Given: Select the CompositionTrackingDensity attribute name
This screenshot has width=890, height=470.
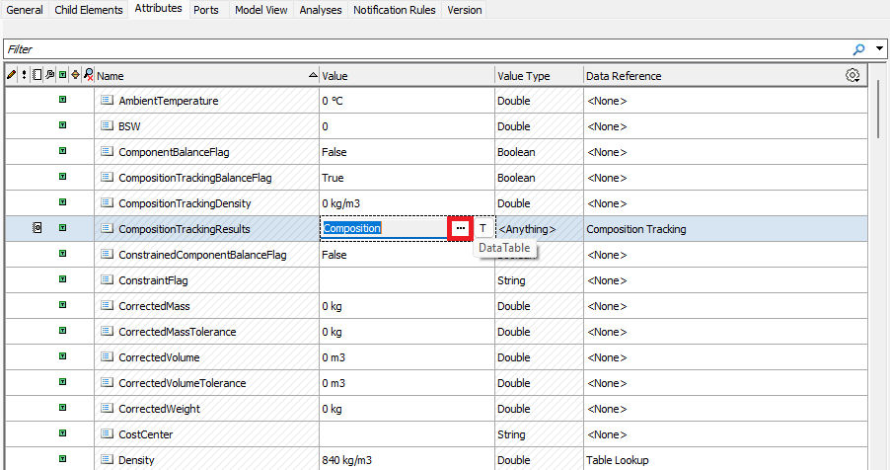Looking at the screenshot, I should pyautogui.click(x=185, y=203).
